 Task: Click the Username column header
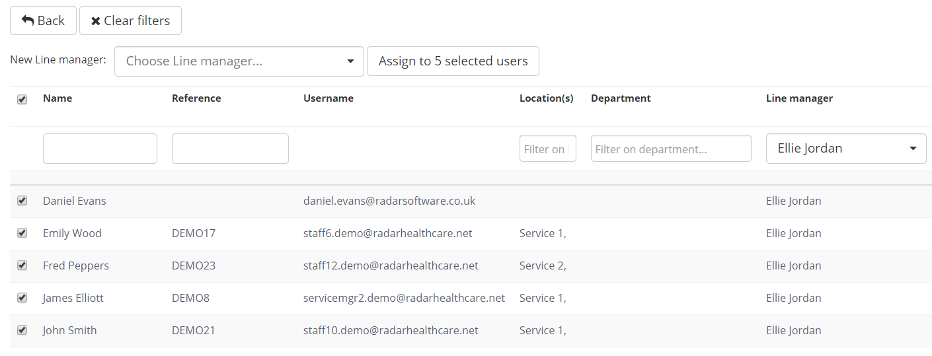coord(329,98)
